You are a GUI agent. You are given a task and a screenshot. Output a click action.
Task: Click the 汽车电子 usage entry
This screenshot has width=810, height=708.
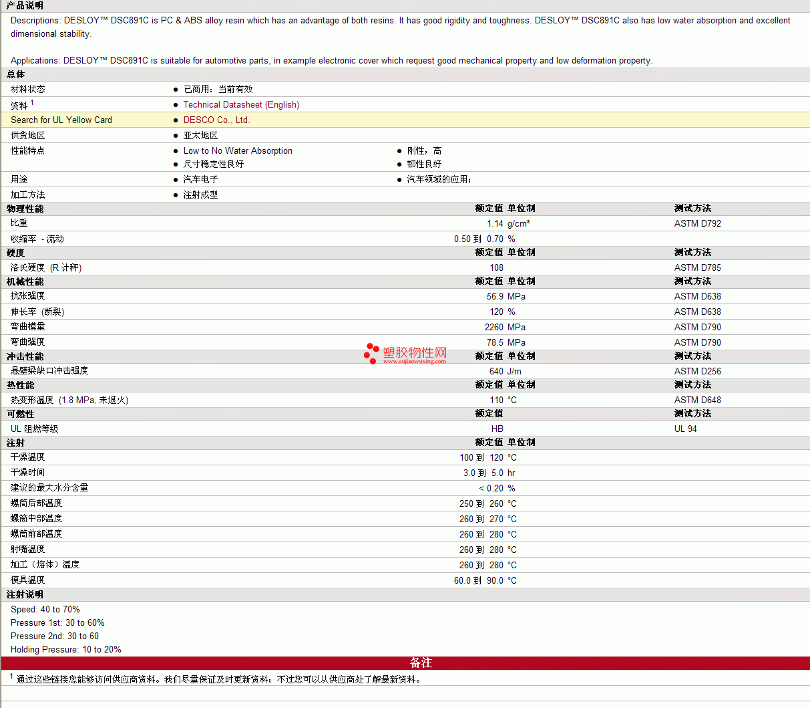[x=201, y=179]
